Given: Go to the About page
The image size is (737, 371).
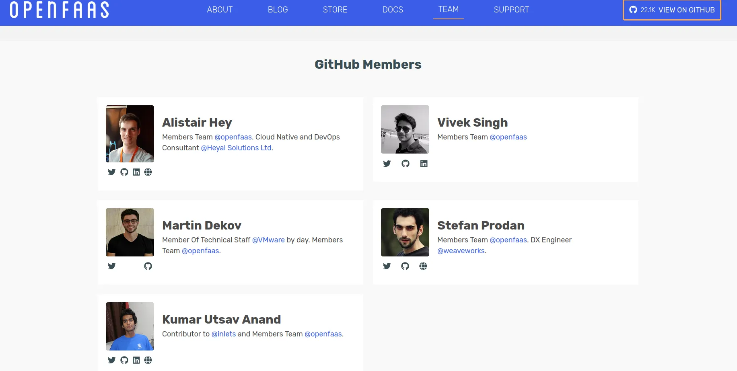Looking at the screenshot, I should pyautogui.click(x=220, y=10).
